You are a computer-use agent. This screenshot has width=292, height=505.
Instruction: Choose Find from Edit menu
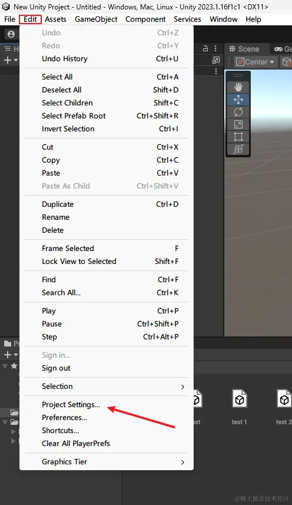tap(107, 279)
